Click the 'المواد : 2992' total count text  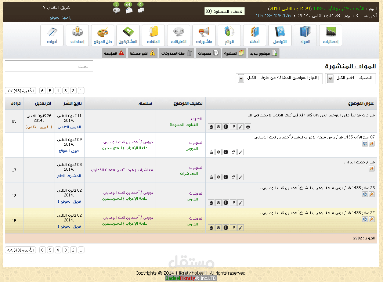364,238
